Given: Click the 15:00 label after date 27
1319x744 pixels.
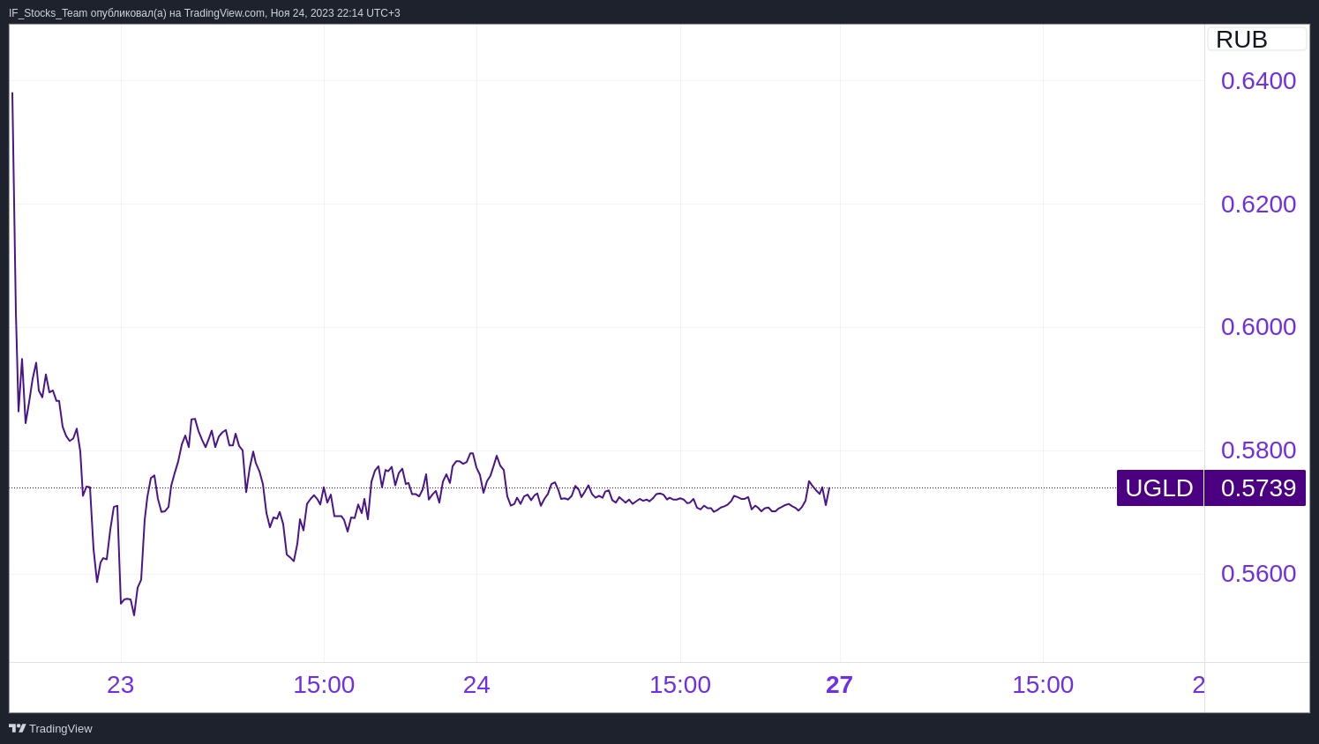Looking at the screenshot, I should (1043, 685).
